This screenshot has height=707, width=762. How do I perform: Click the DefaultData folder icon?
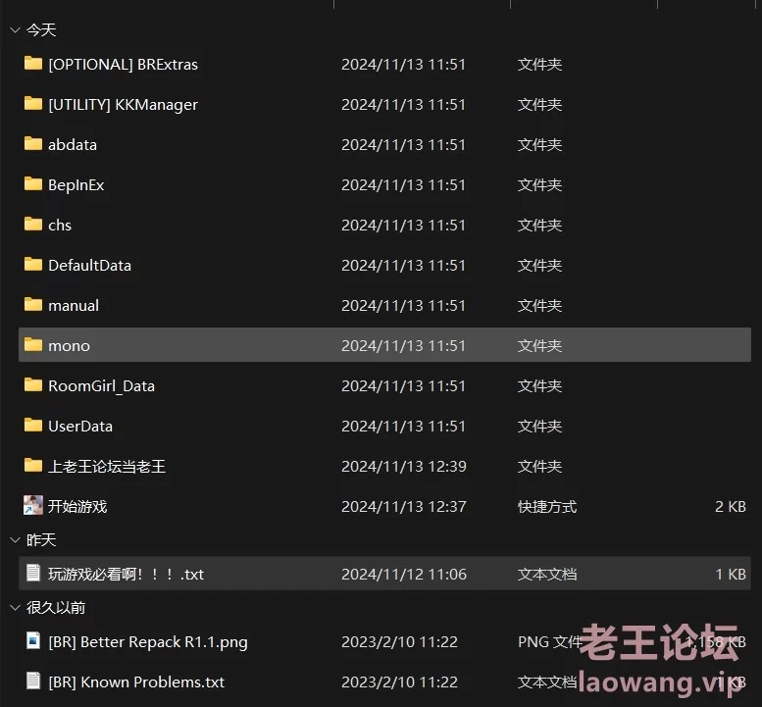click(x=33, y=265)
